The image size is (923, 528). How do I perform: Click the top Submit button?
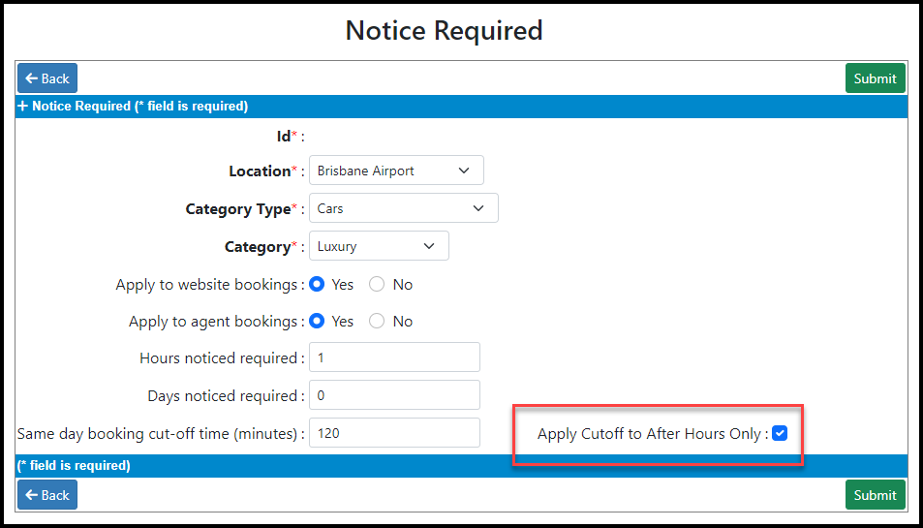(x=876, y=78)
